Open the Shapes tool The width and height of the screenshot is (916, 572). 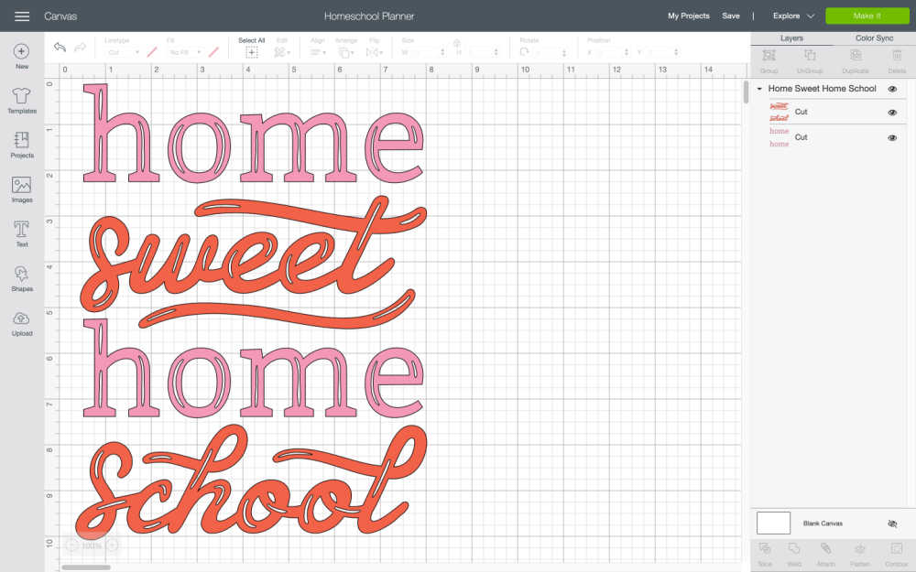pos(22,278)
